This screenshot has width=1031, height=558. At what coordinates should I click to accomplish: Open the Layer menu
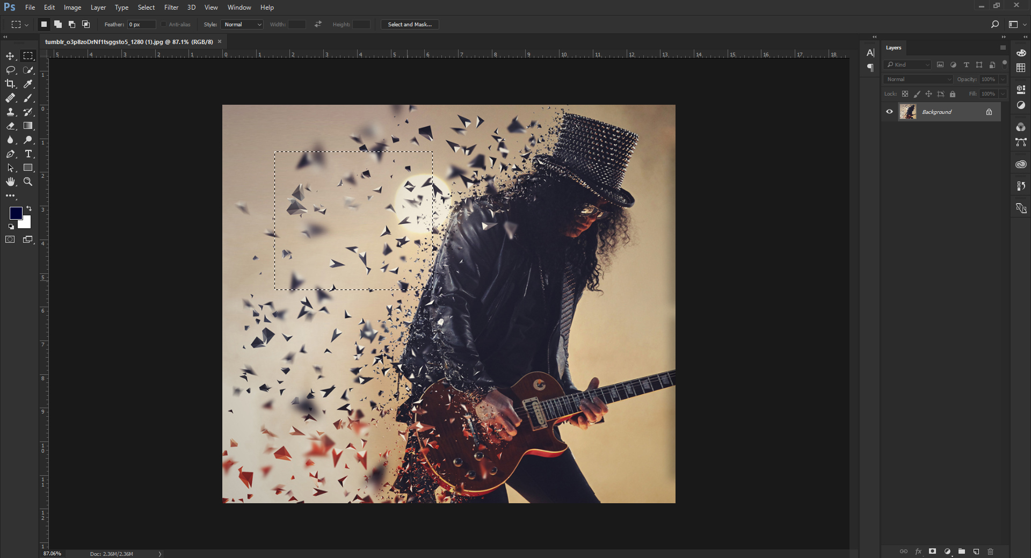(98, 8)
